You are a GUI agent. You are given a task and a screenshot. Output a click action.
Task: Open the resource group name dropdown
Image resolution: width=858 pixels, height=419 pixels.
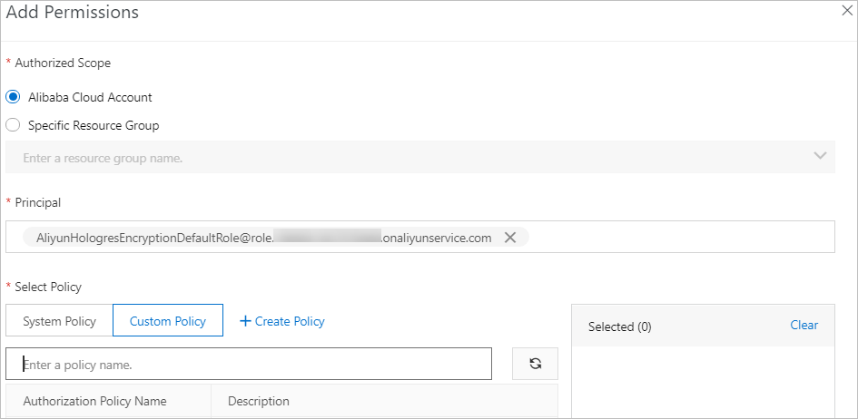419,157
